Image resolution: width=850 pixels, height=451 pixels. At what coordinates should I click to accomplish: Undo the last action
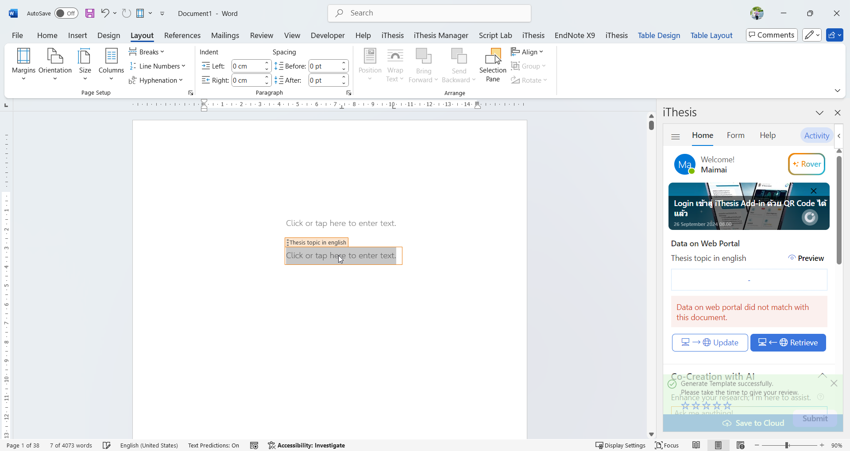click(x=105, y=13)
